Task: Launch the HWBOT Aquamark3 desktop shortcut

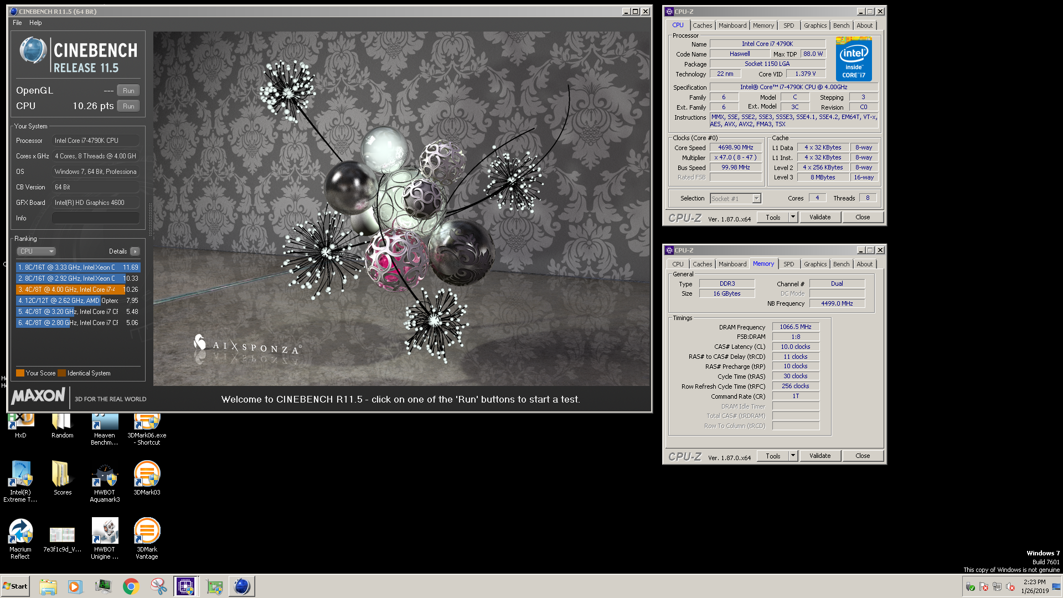Action: click(105, 481)
